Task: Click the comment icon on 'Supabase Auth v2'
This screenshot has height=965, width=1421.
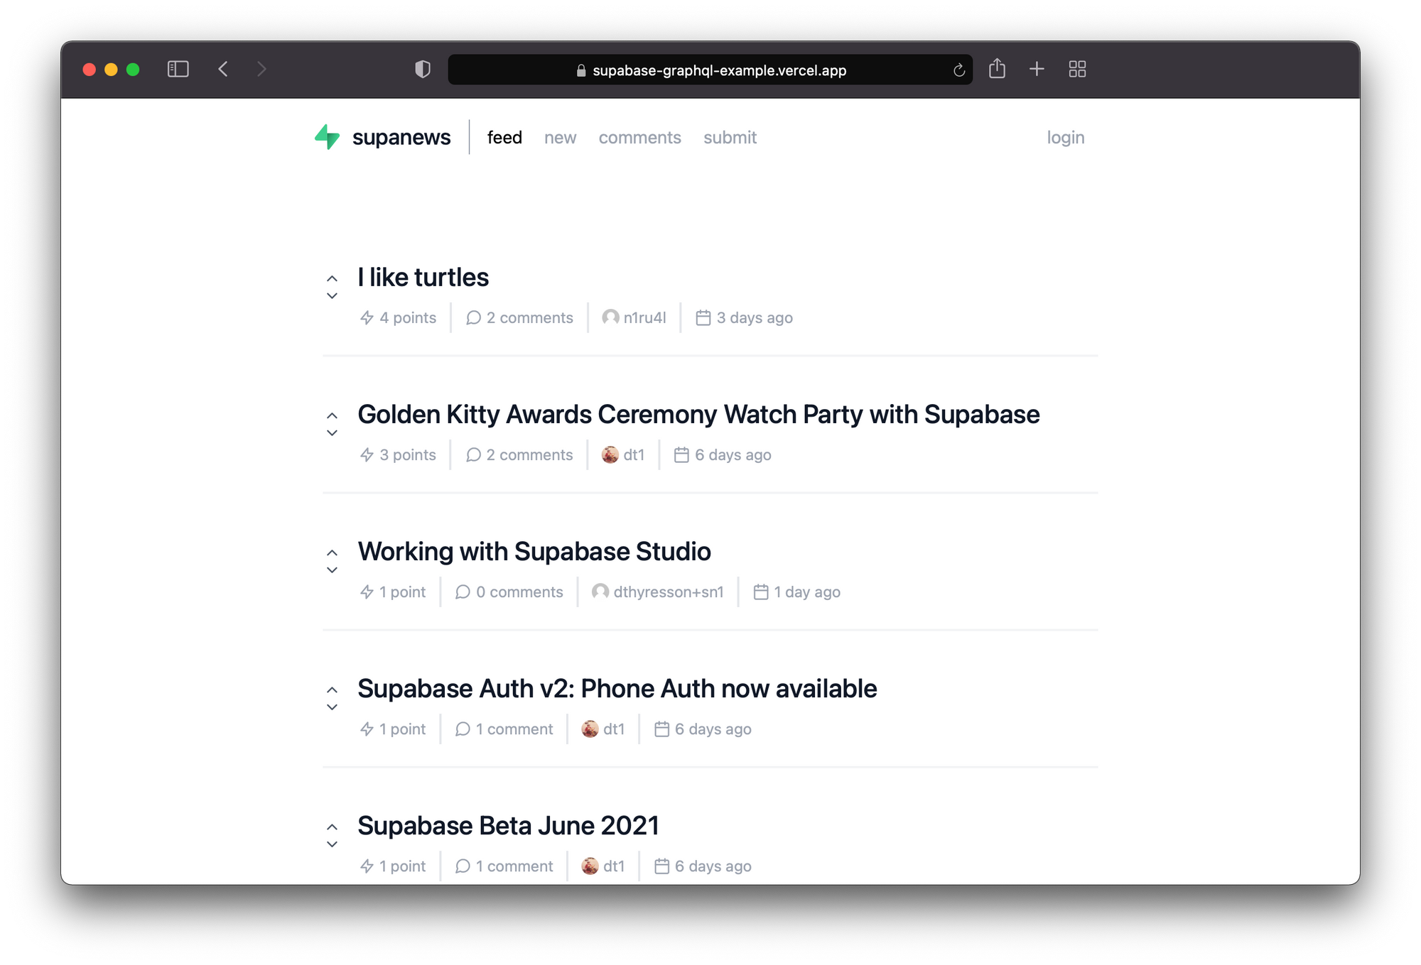Action: (461, 729)
